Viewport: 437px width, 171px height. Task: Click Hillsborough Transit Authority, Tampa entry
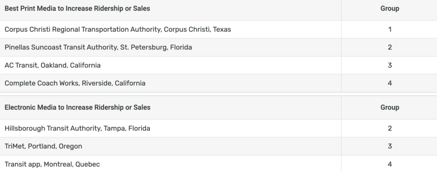click(77, 128)
